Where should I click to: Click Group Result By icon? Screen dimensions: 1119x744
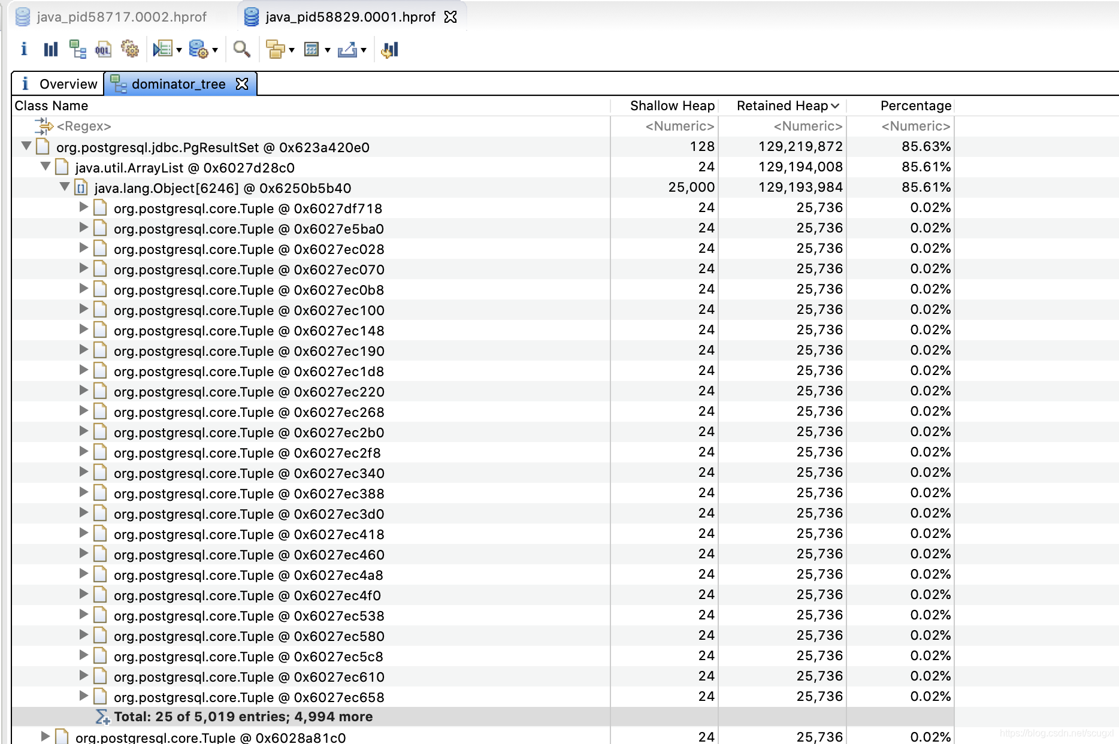(x=275, y=49)
